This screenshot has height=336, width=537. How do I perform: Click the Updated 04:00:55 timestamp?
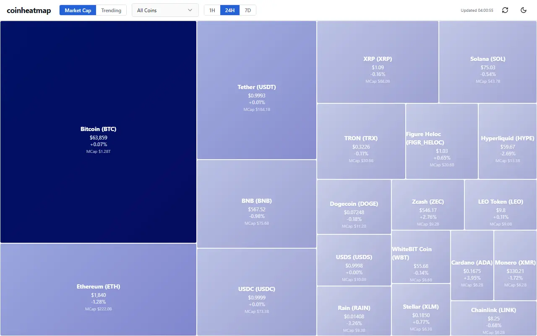tap(477, 10)
